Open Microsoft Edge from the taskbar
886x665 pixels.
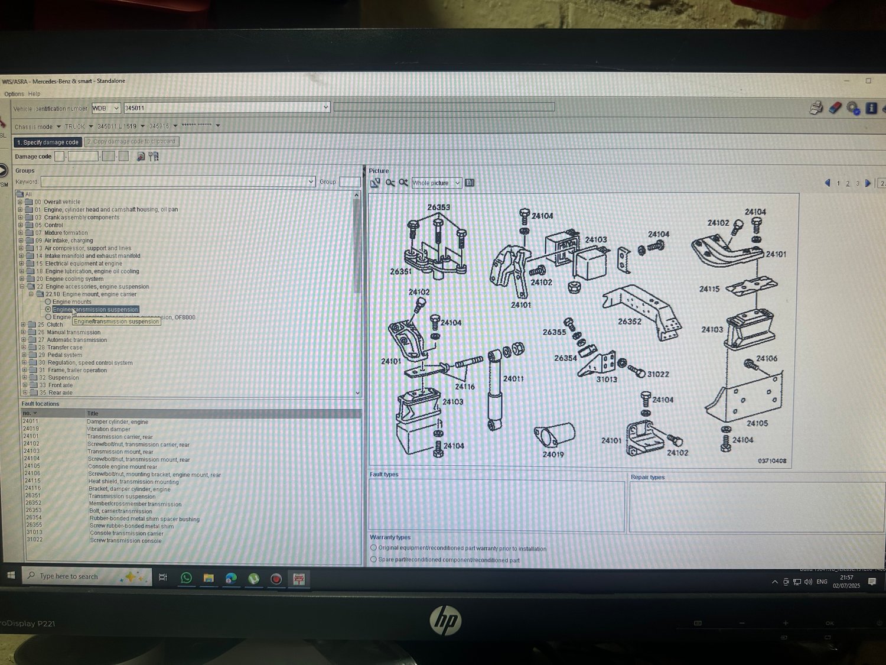pos(231,579)
